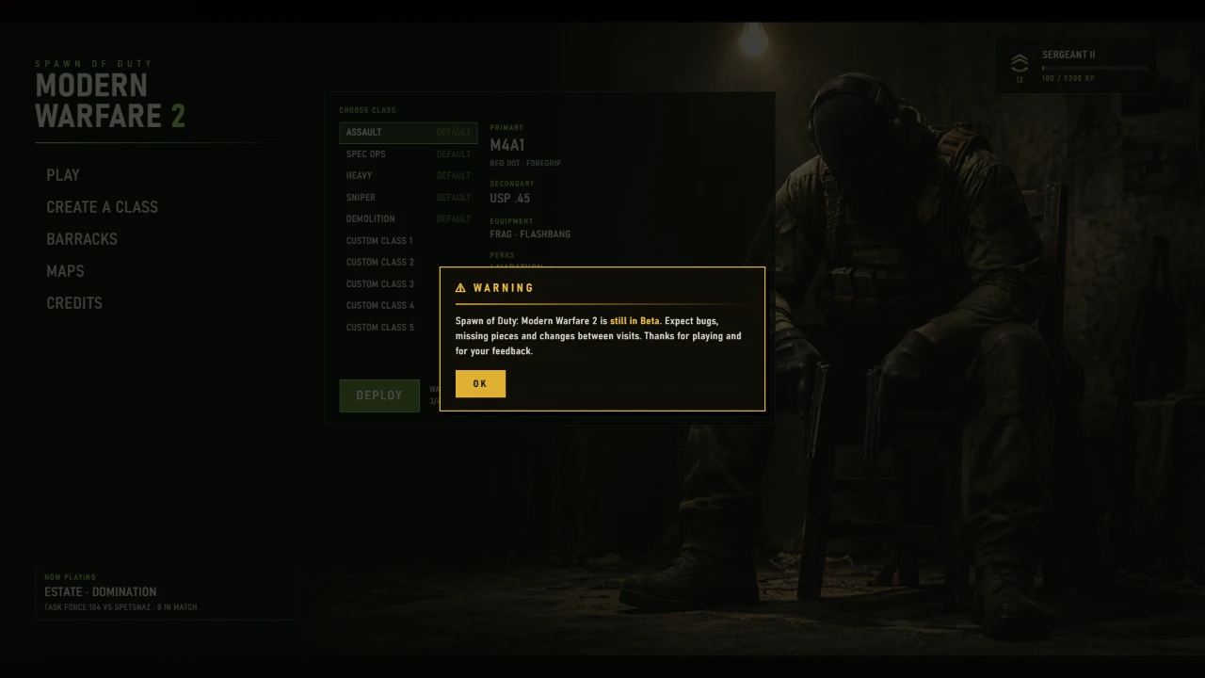Go to CREATE A CLASS

click(102, 207)
